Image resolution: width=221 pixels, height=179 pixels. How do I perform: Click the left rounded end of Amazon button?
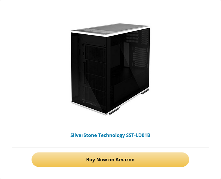pyautogui.click(x=37, y=160)
